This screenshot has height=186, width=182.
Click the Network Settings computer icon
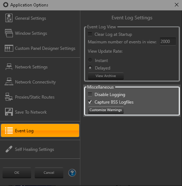(9, 67)
